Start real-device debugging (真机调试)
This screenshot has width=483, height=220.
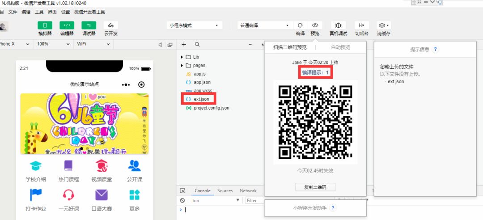point(338,25)
